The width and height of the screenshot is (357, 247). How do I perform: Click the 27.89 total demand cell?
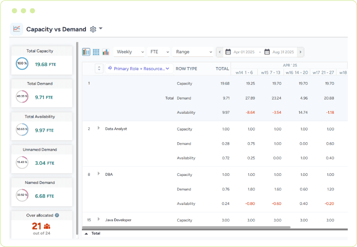(250, 98)
